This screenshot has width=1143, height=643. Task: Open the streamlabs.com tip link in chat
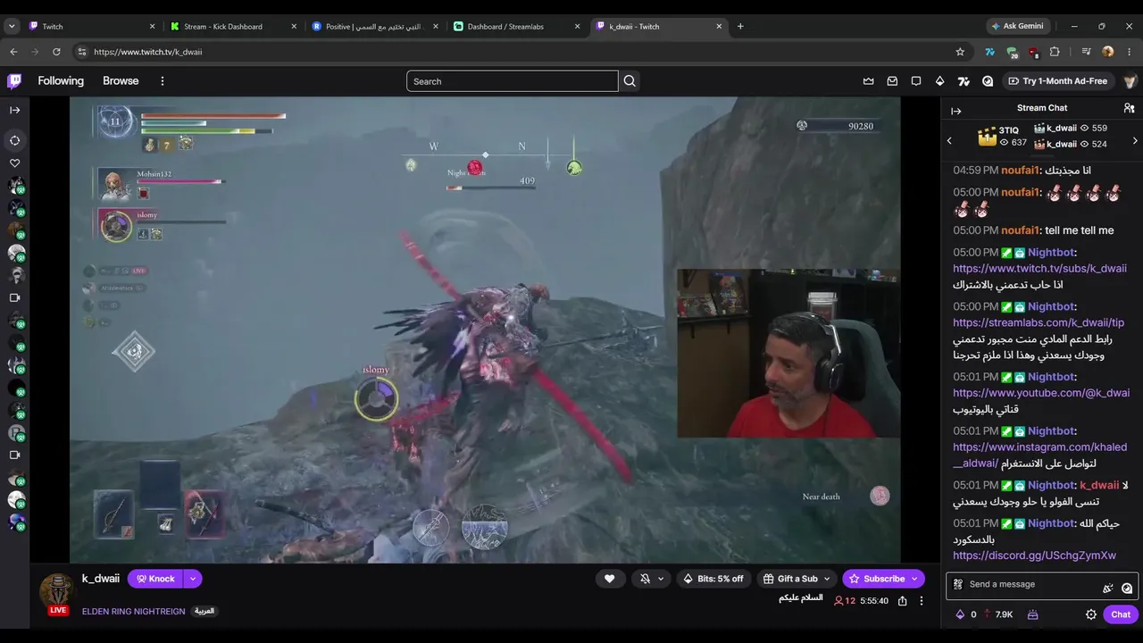(x=1039, y=322)
